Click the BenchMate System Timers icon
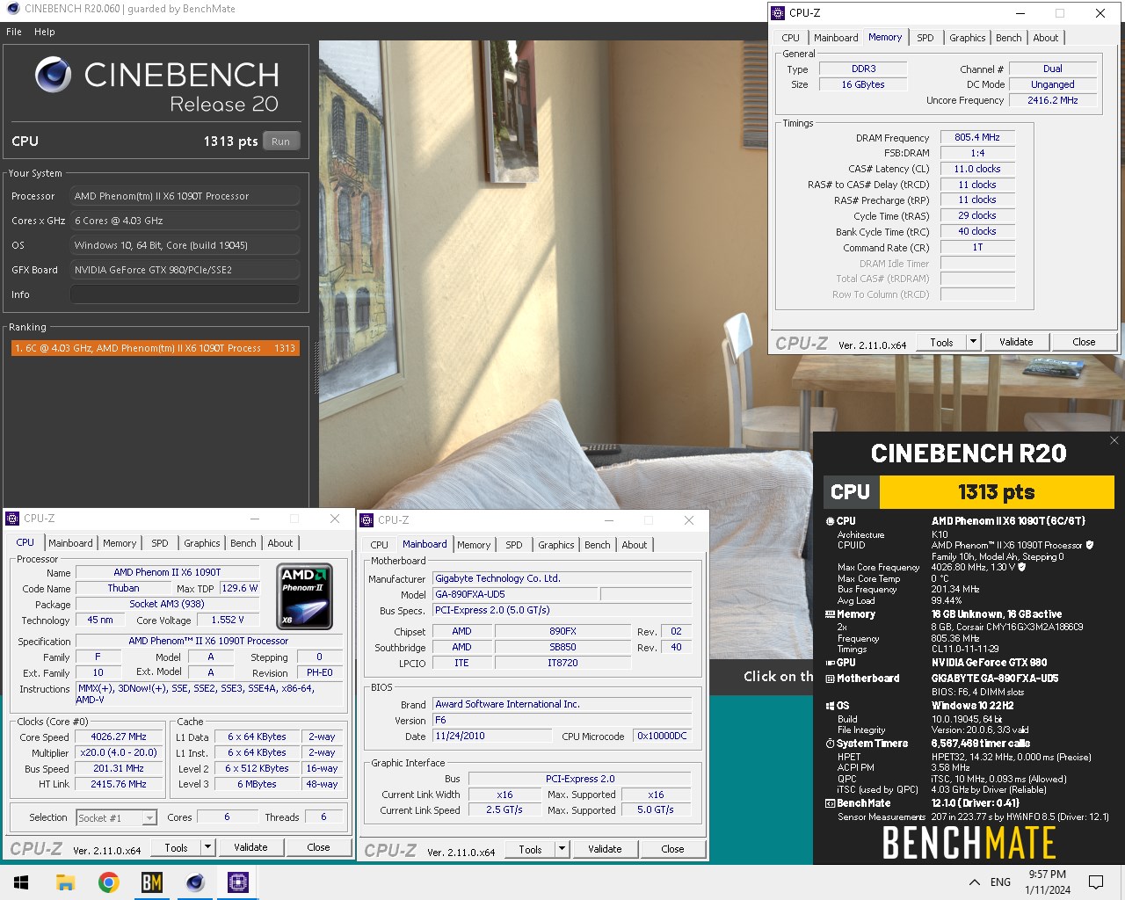1125x900 pixels. tap(831, 744)
